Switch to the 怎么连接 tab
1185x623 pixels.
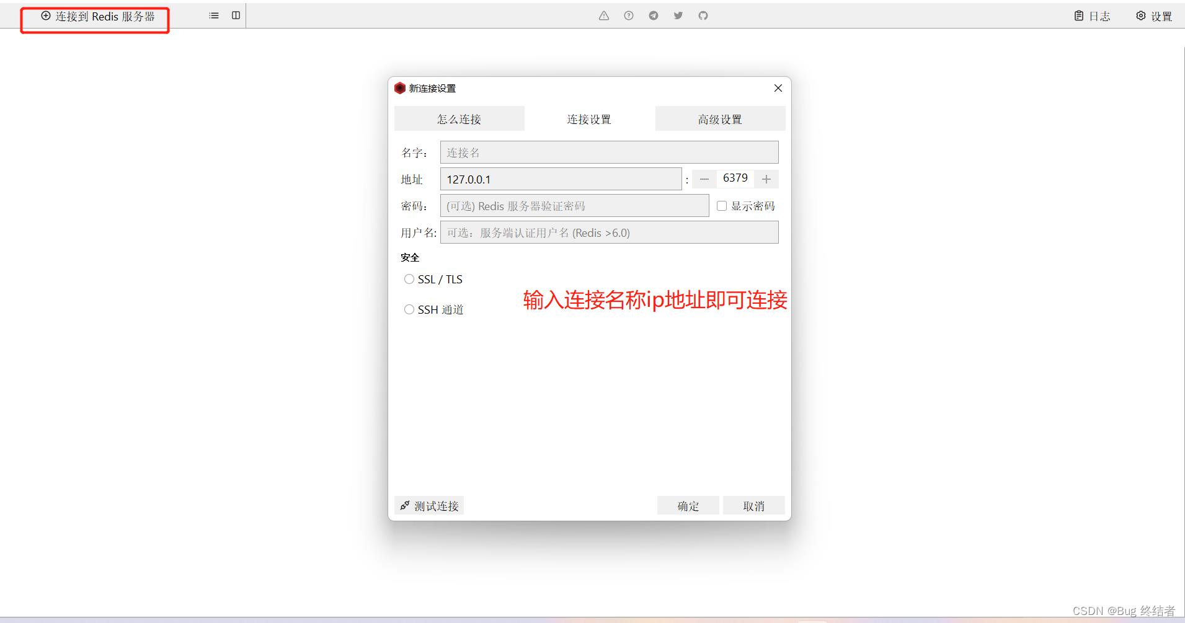click(459, 119)
